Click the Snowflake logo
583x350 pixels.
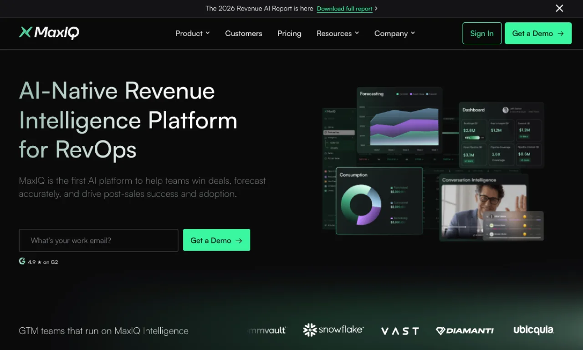(333, 330)
